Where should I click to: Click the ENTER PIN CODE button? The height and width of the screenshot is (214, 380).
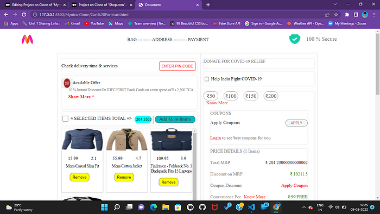(178, 66)
